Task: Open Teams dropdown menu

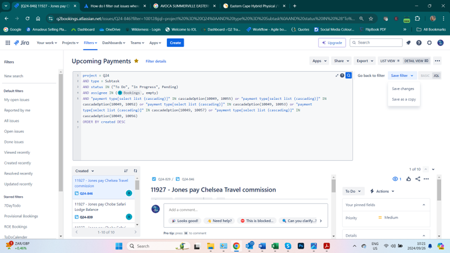Action: [137, 43]
